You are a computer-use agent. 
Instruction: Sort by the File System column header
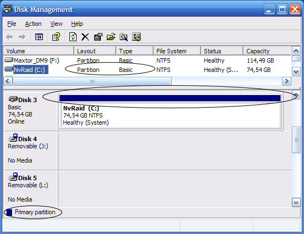pyautogui.click(x=177, y=51)
